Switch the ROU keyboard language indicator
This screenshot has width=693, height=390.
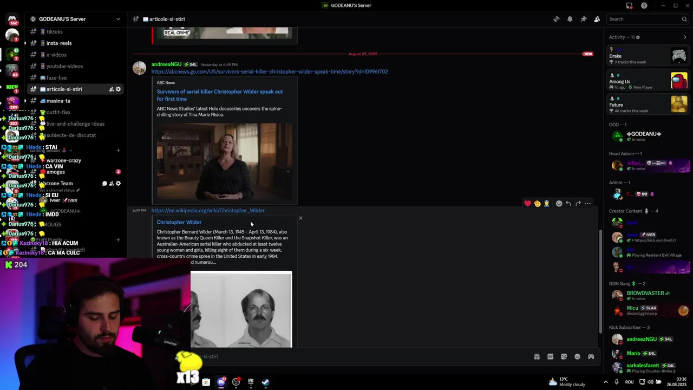tap(630, 382)
